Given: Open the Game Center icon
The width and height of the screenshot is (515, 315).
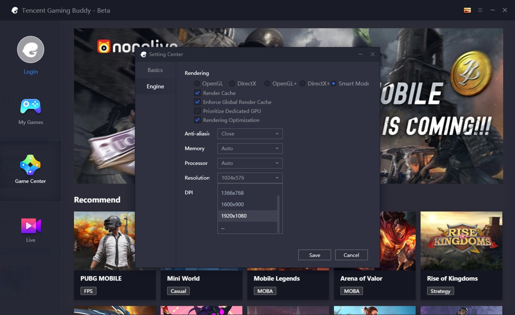Looking at the screenshot, I should coord(31,165).
